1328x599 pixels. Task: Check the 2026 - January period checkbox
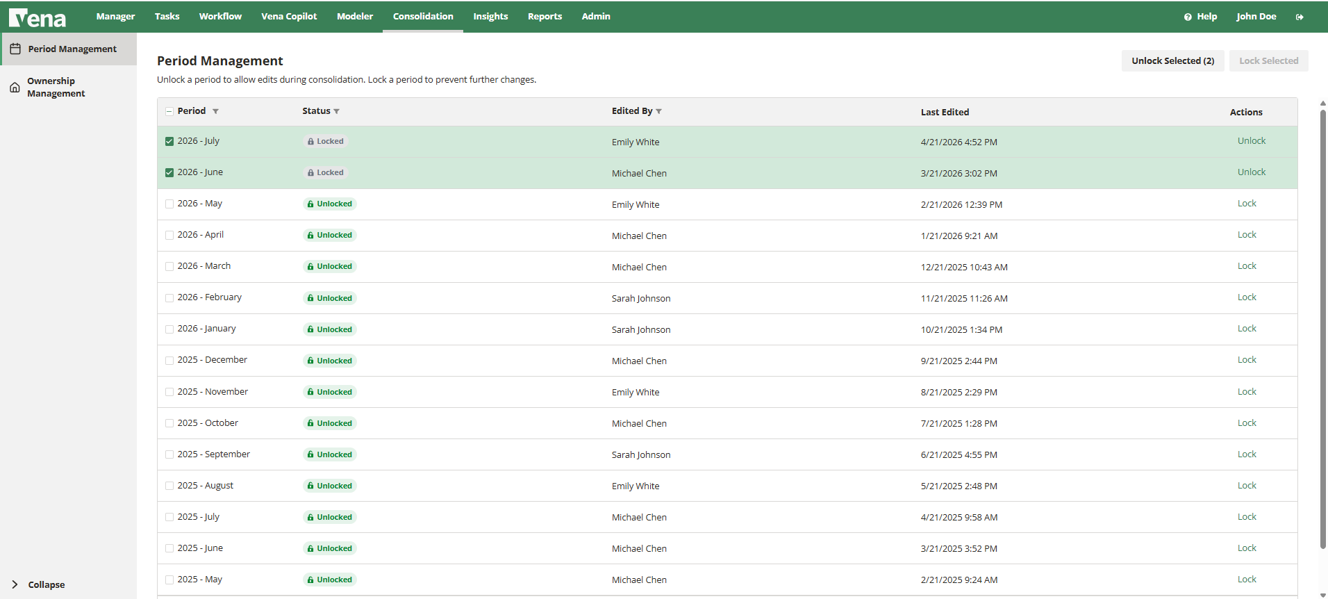tap(169, 329)
